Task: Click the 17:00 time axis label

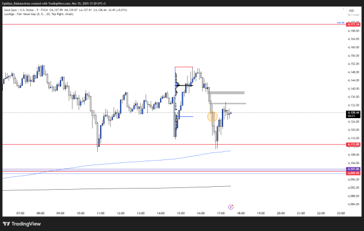Action: [x=221, y=213]
